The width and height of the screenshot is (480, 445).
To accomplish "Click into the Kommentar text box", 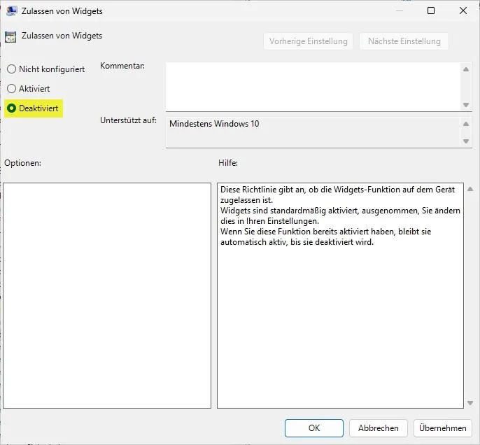I will [x=312, y=86].
